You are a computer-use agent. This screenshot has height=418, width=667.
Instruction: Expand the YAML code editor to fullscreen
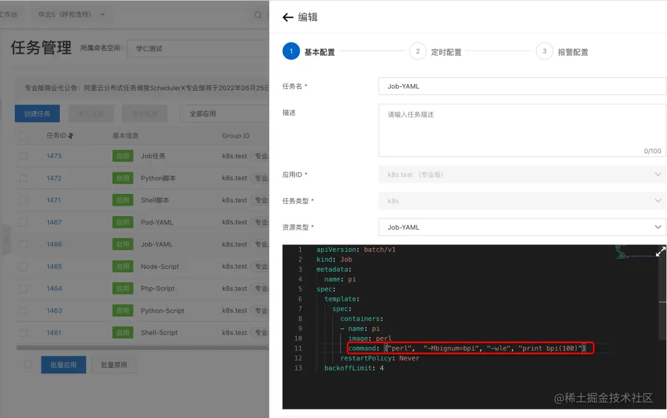pyautogui.click(x=660, y=252)
